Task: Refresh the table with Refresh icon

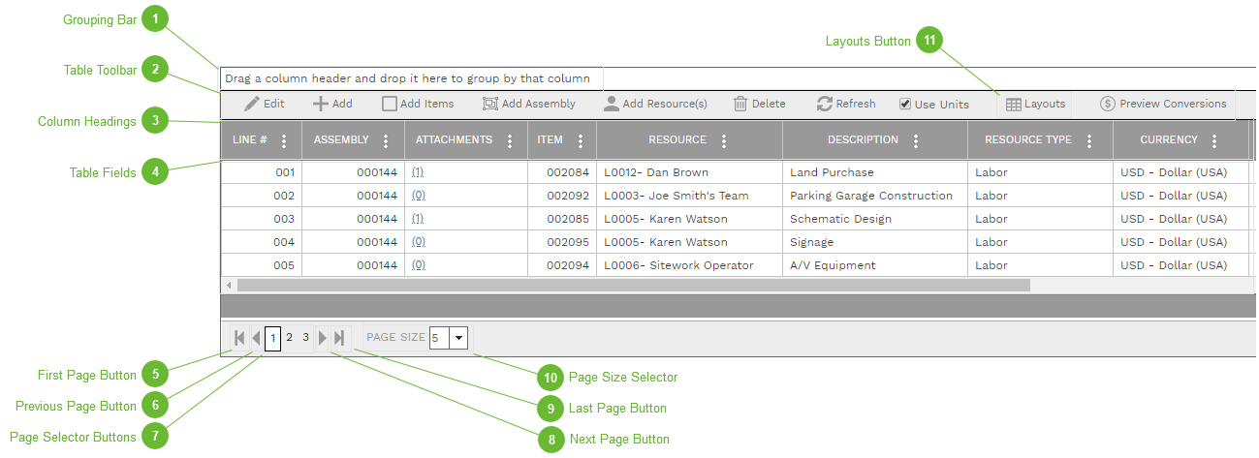Action: point(825,104)
